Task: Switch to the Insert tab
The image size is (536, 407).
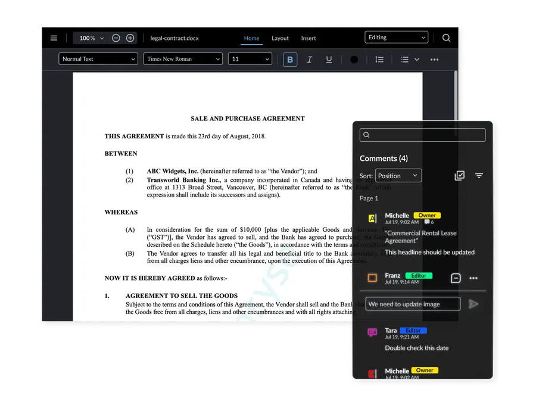Action: [x=308, y=38]
